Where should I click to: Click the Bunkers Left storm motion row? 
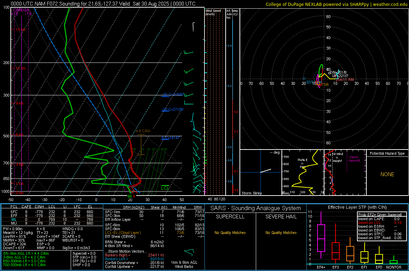tap(134, 259)
